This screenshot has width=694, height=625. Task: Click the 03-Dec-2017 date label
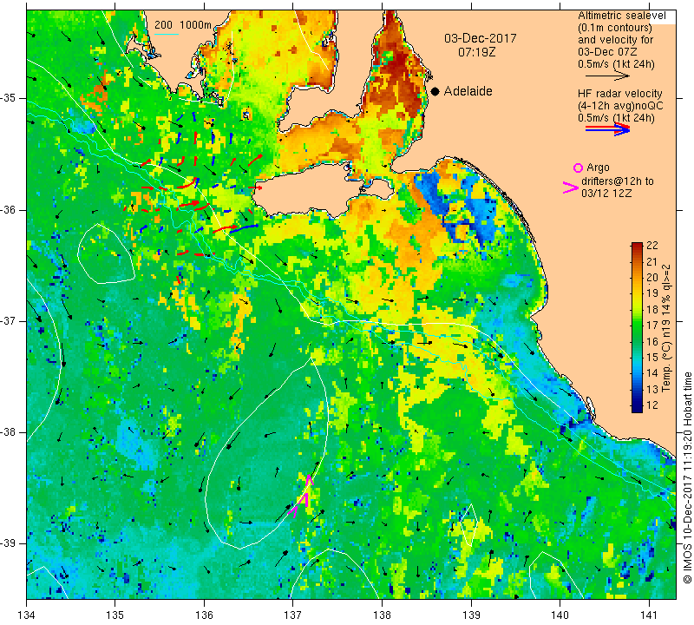481,38
